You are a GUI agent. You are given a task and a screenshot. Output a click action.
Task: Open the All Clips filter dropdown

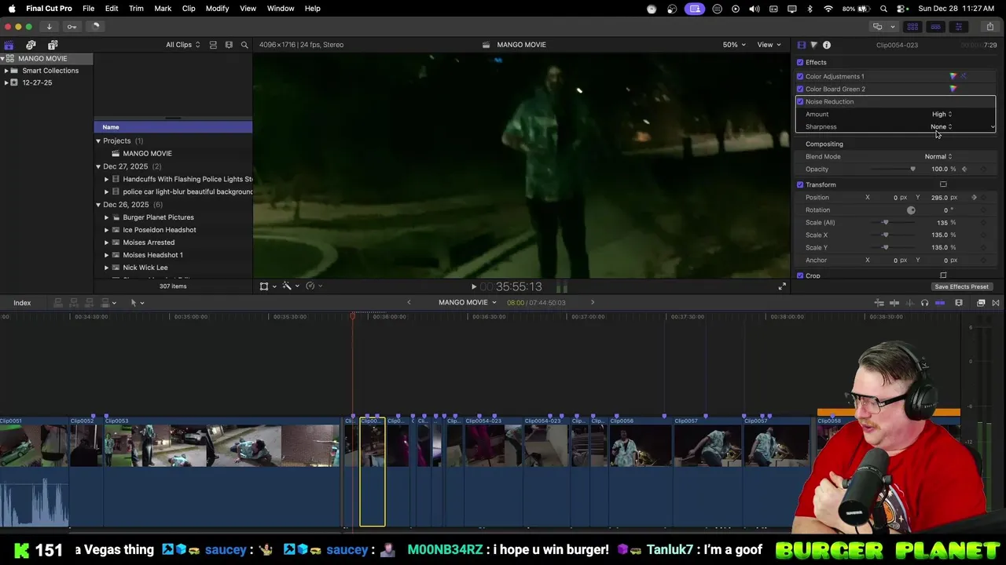pyautogui.click(x=182, y=45)
